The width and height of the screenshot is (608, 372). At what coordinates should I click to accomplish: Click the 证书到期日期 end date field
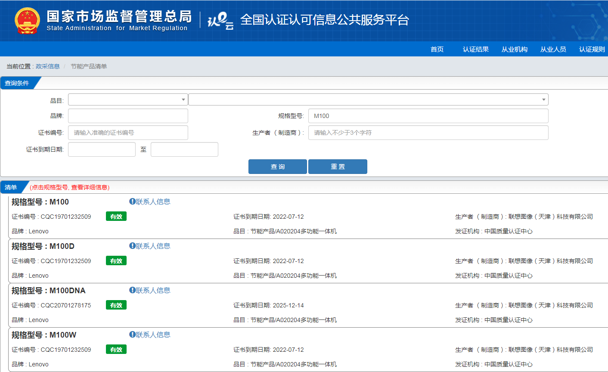[184, 149]
